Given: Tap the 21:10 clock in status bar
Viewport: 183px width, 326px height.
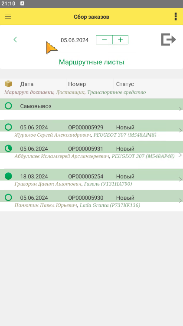Looking at the screenshot, I should 8,3.
